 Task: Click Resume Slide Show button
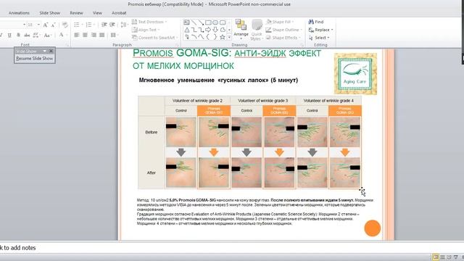[34, 59]
